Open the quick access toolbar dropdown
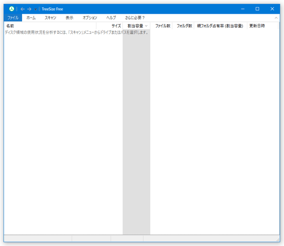Viewport: 284px width, 246px height. (36, 9)
